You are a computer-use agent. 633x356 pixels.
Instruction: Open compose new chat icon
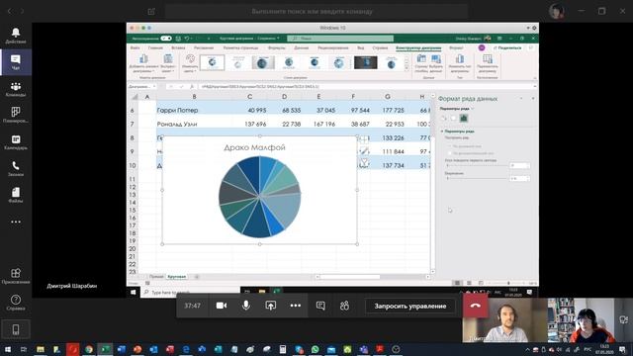(151, 12)
